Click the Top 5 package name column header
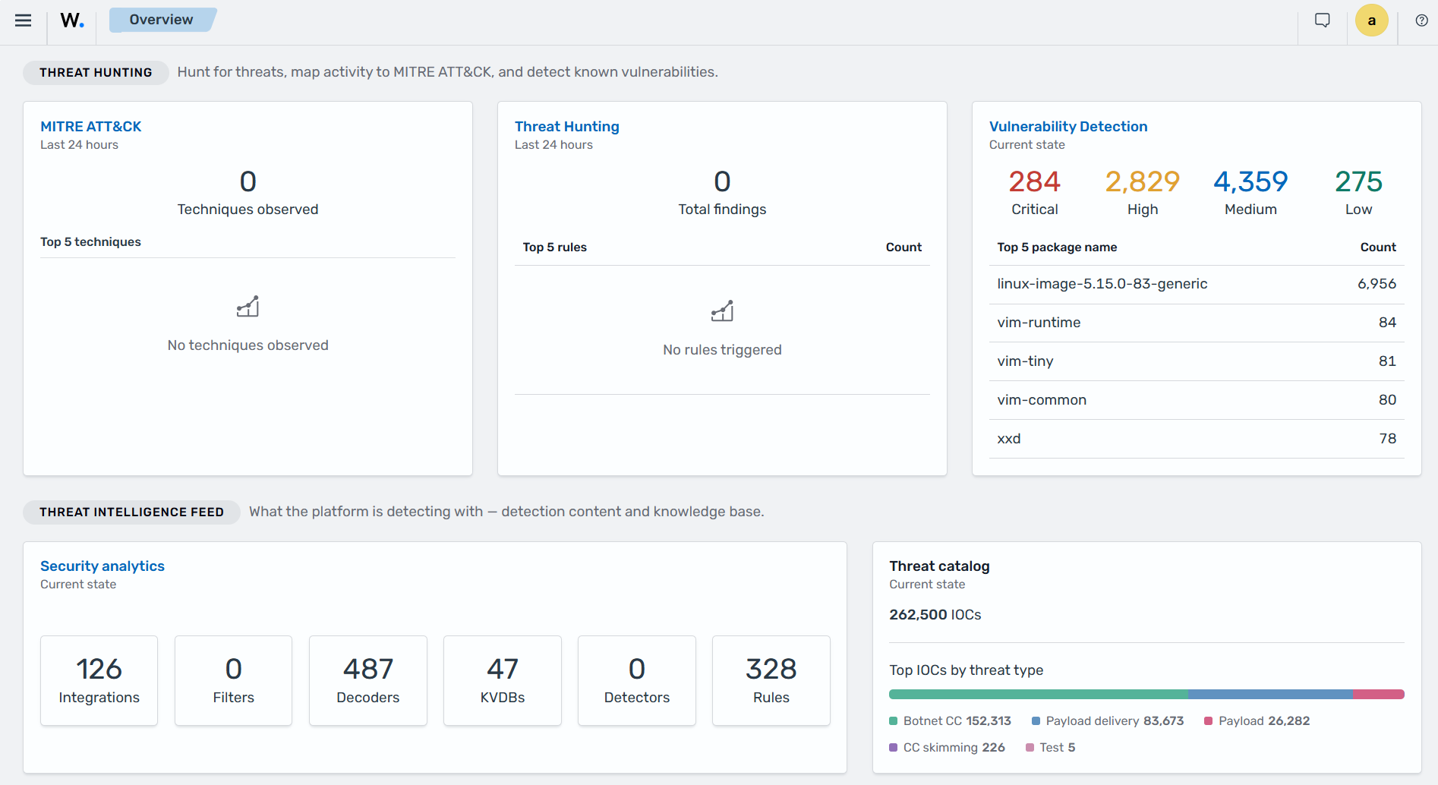 tap(1057, 247)
